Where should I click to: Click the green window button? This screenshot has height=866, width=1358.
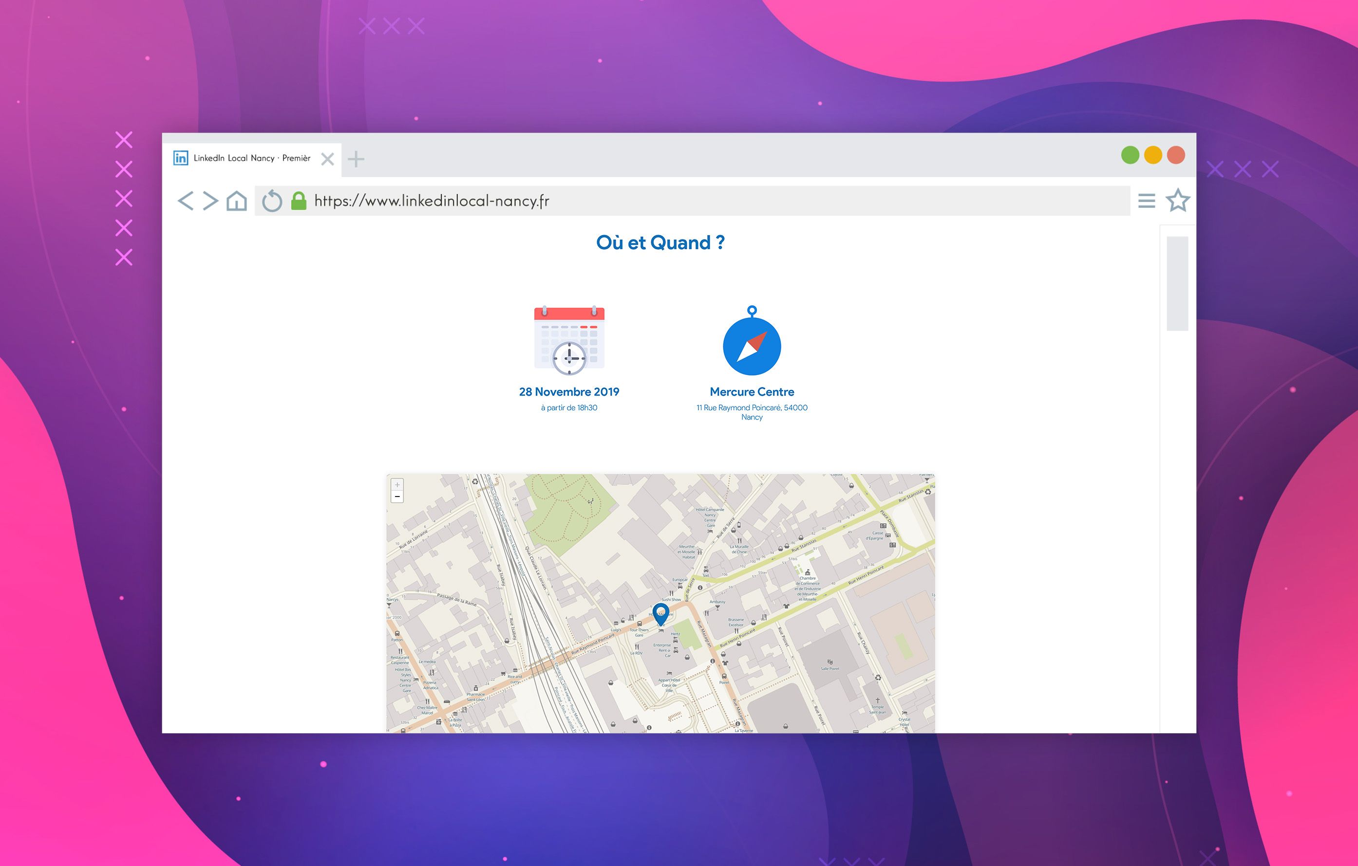tap(1130, 155)
